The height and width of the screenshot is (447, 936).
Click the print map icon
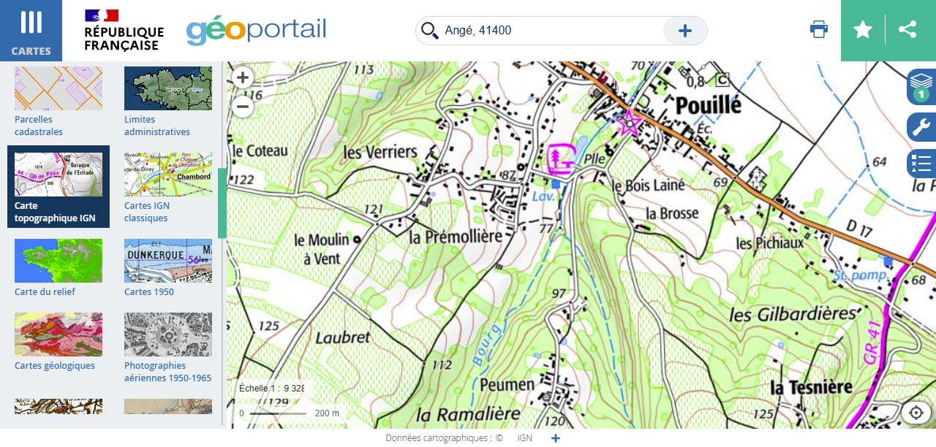(x=819, y=30)
